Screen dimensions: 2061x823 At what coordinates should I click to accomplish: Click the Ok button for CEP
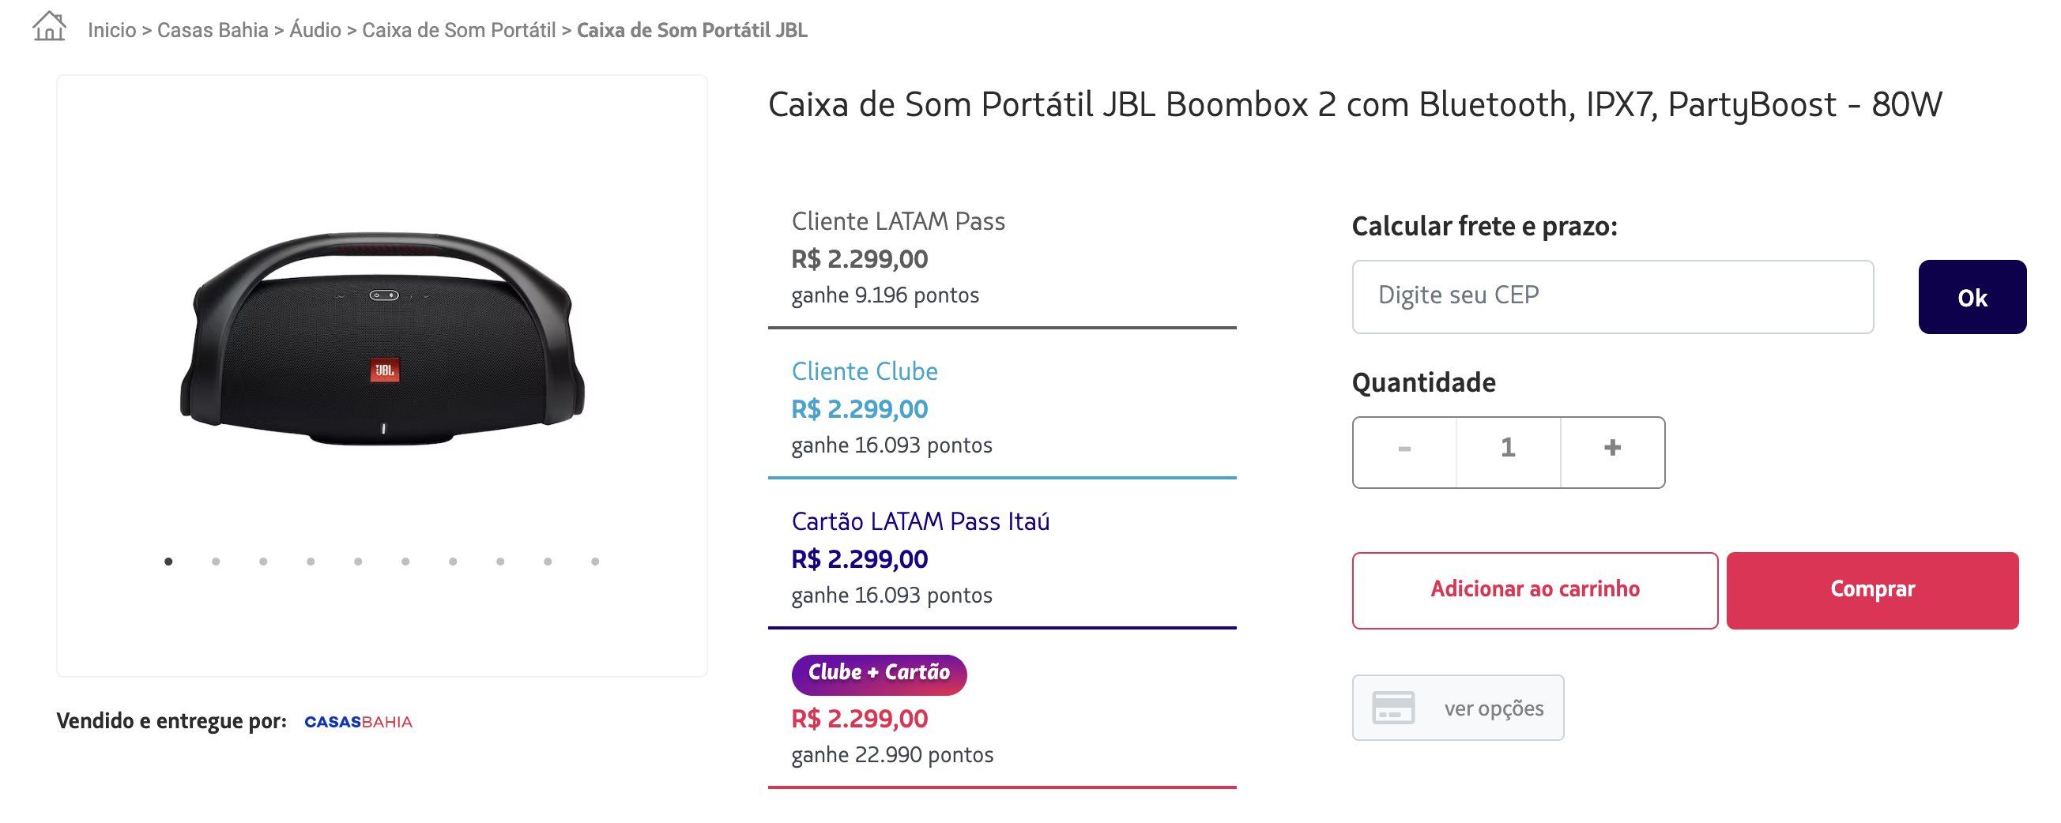click(1972, 297)
